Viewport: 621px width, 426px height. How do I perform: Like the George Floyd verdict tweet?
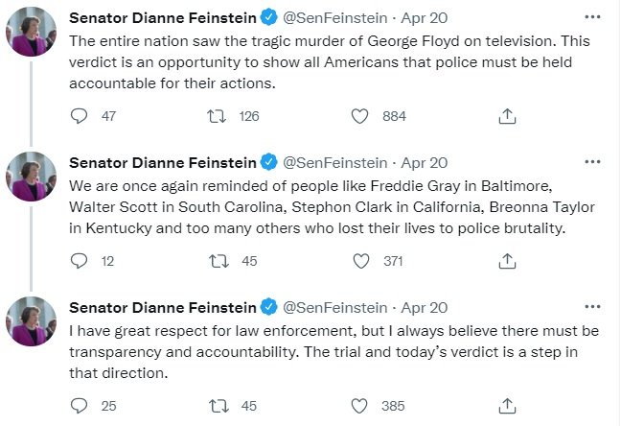pyautogui.click(x=360, y=116)
